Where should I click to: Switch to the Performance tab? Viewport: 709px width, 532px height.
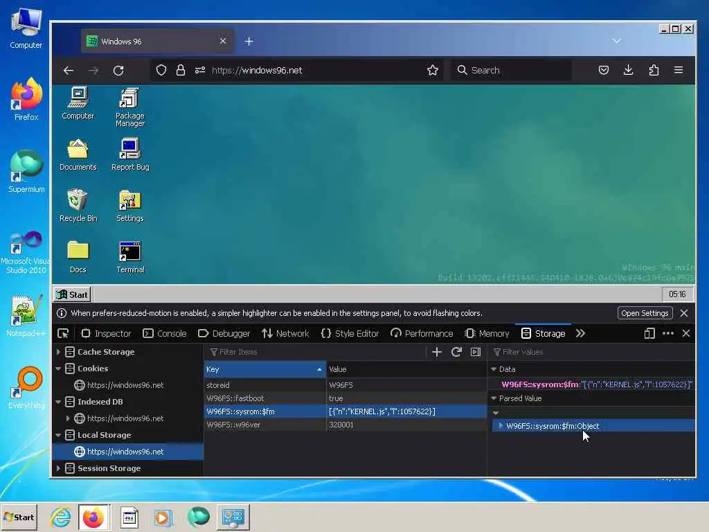[422, 333]
